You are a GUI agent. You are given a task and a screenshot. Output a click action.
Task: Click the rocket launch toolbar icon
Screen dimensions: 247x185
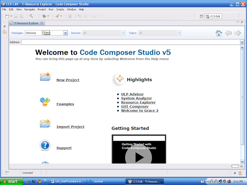[57, 16]
